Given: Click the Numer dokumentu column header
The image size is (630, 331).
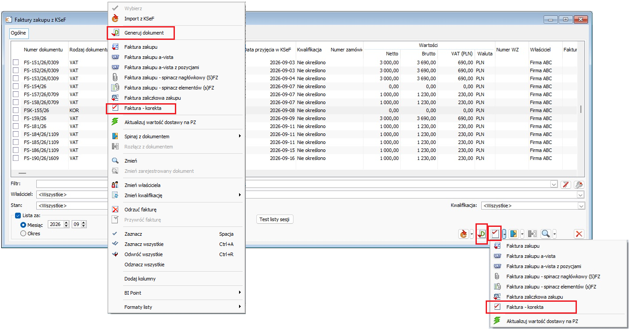Looking at the screenshot, I should (x=43, y=50).
